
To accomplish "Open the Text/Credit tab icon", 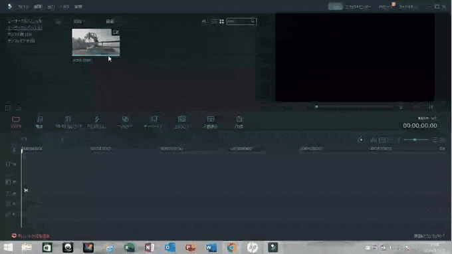I will click(68, 122).
